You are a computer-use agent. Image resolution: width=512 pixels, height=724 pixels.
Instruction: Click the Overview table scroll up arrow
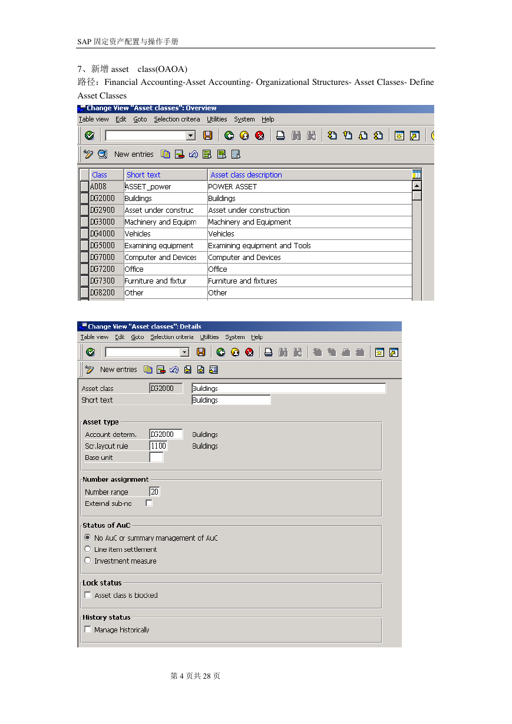(x=417, y=186)
